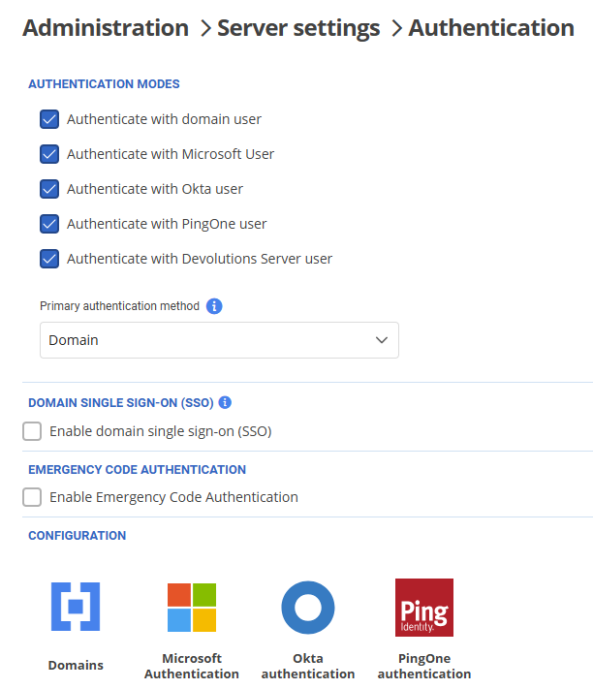Click info icon beside Primary authentication method
This screenshot has height=689, width=593.
tap(215, 306)
